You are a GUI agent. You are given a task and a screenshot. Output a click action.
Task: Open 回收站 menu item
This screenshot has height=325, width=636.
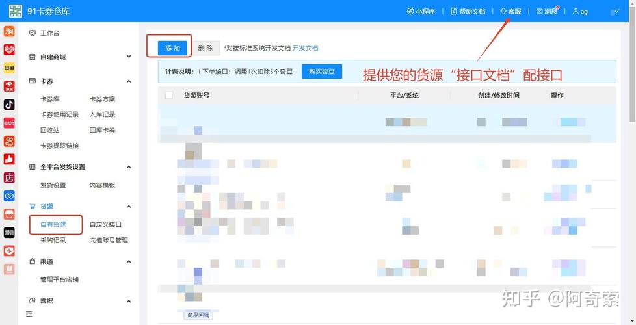[x=50, y=130]
